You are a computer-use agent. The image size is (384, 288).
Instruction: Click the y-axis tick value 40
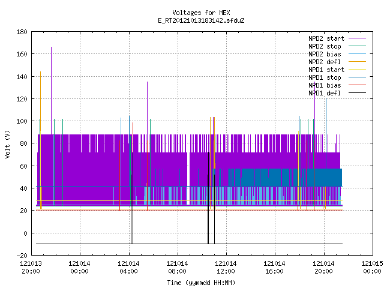point(23,188)
